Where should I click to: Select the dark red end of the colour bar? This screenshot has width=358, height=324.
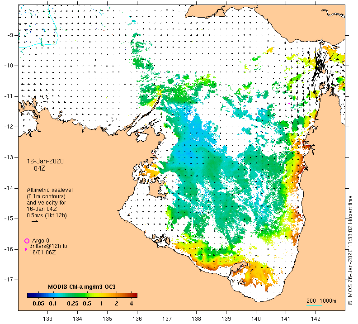[x=136, y=295]
